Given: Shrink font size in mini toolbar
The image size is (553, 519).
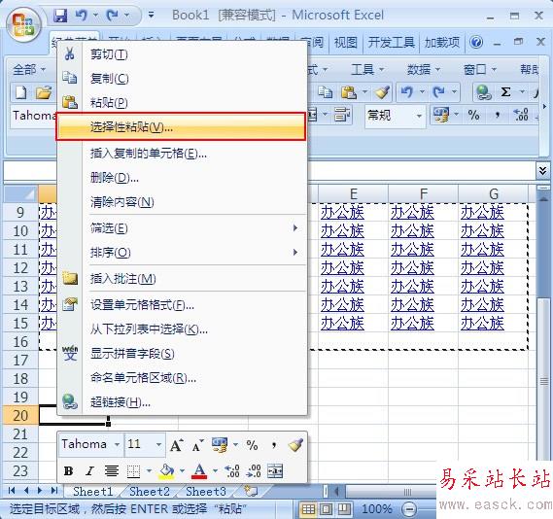Looking at the screenshot, I should pos(197,446).
